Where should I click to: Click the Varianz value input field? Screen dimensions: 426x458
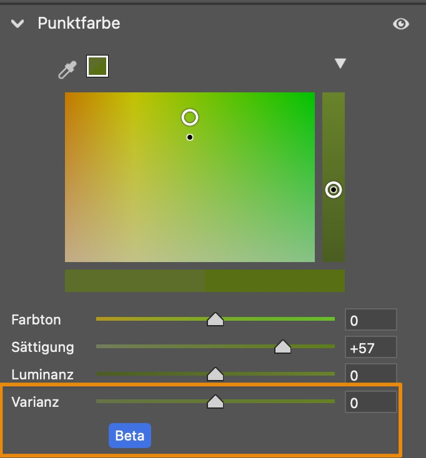(370, 402)
